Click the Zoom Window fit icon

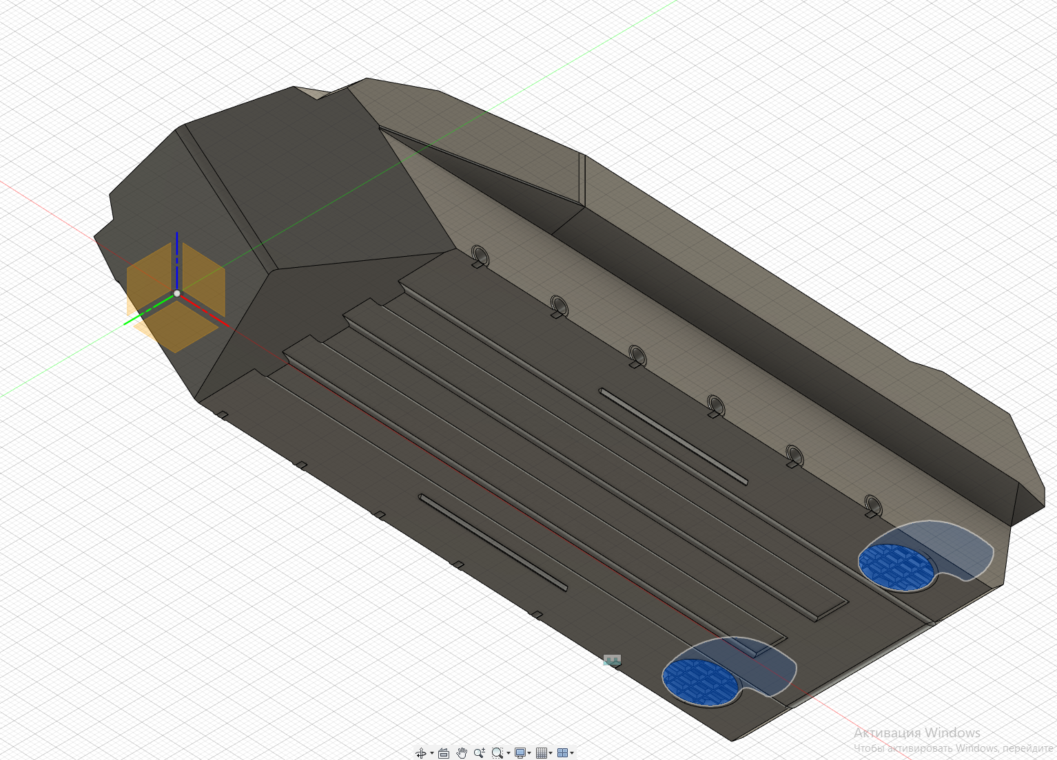(497, 753)
